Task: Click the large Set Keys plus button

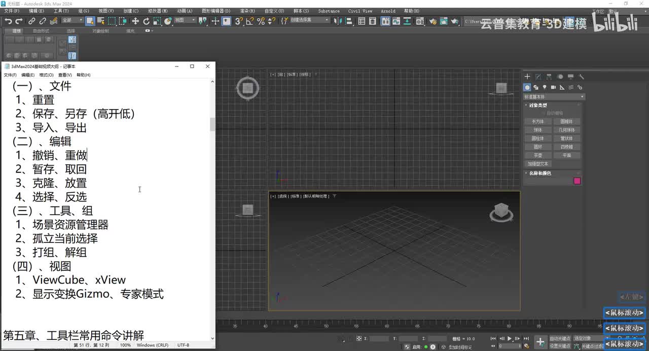Action: 540,342
